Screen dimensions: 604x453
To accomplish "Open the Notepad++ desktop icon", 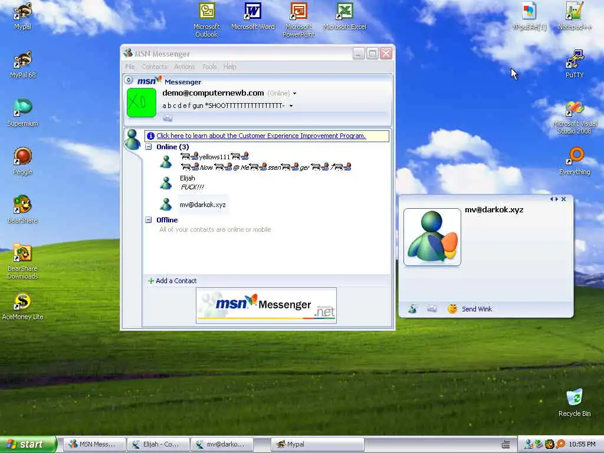I will 575,16.
